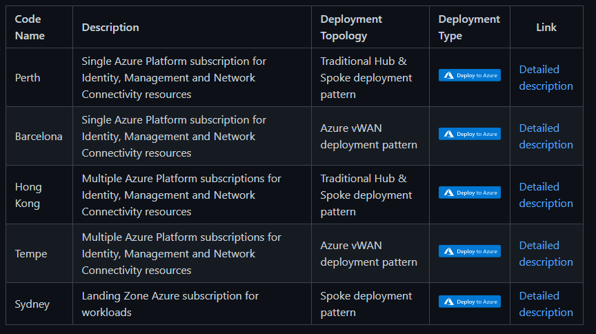Click Deploy to Azure button for Perth
This screenshot has height=334, width=596.
[x=470, y=75]
